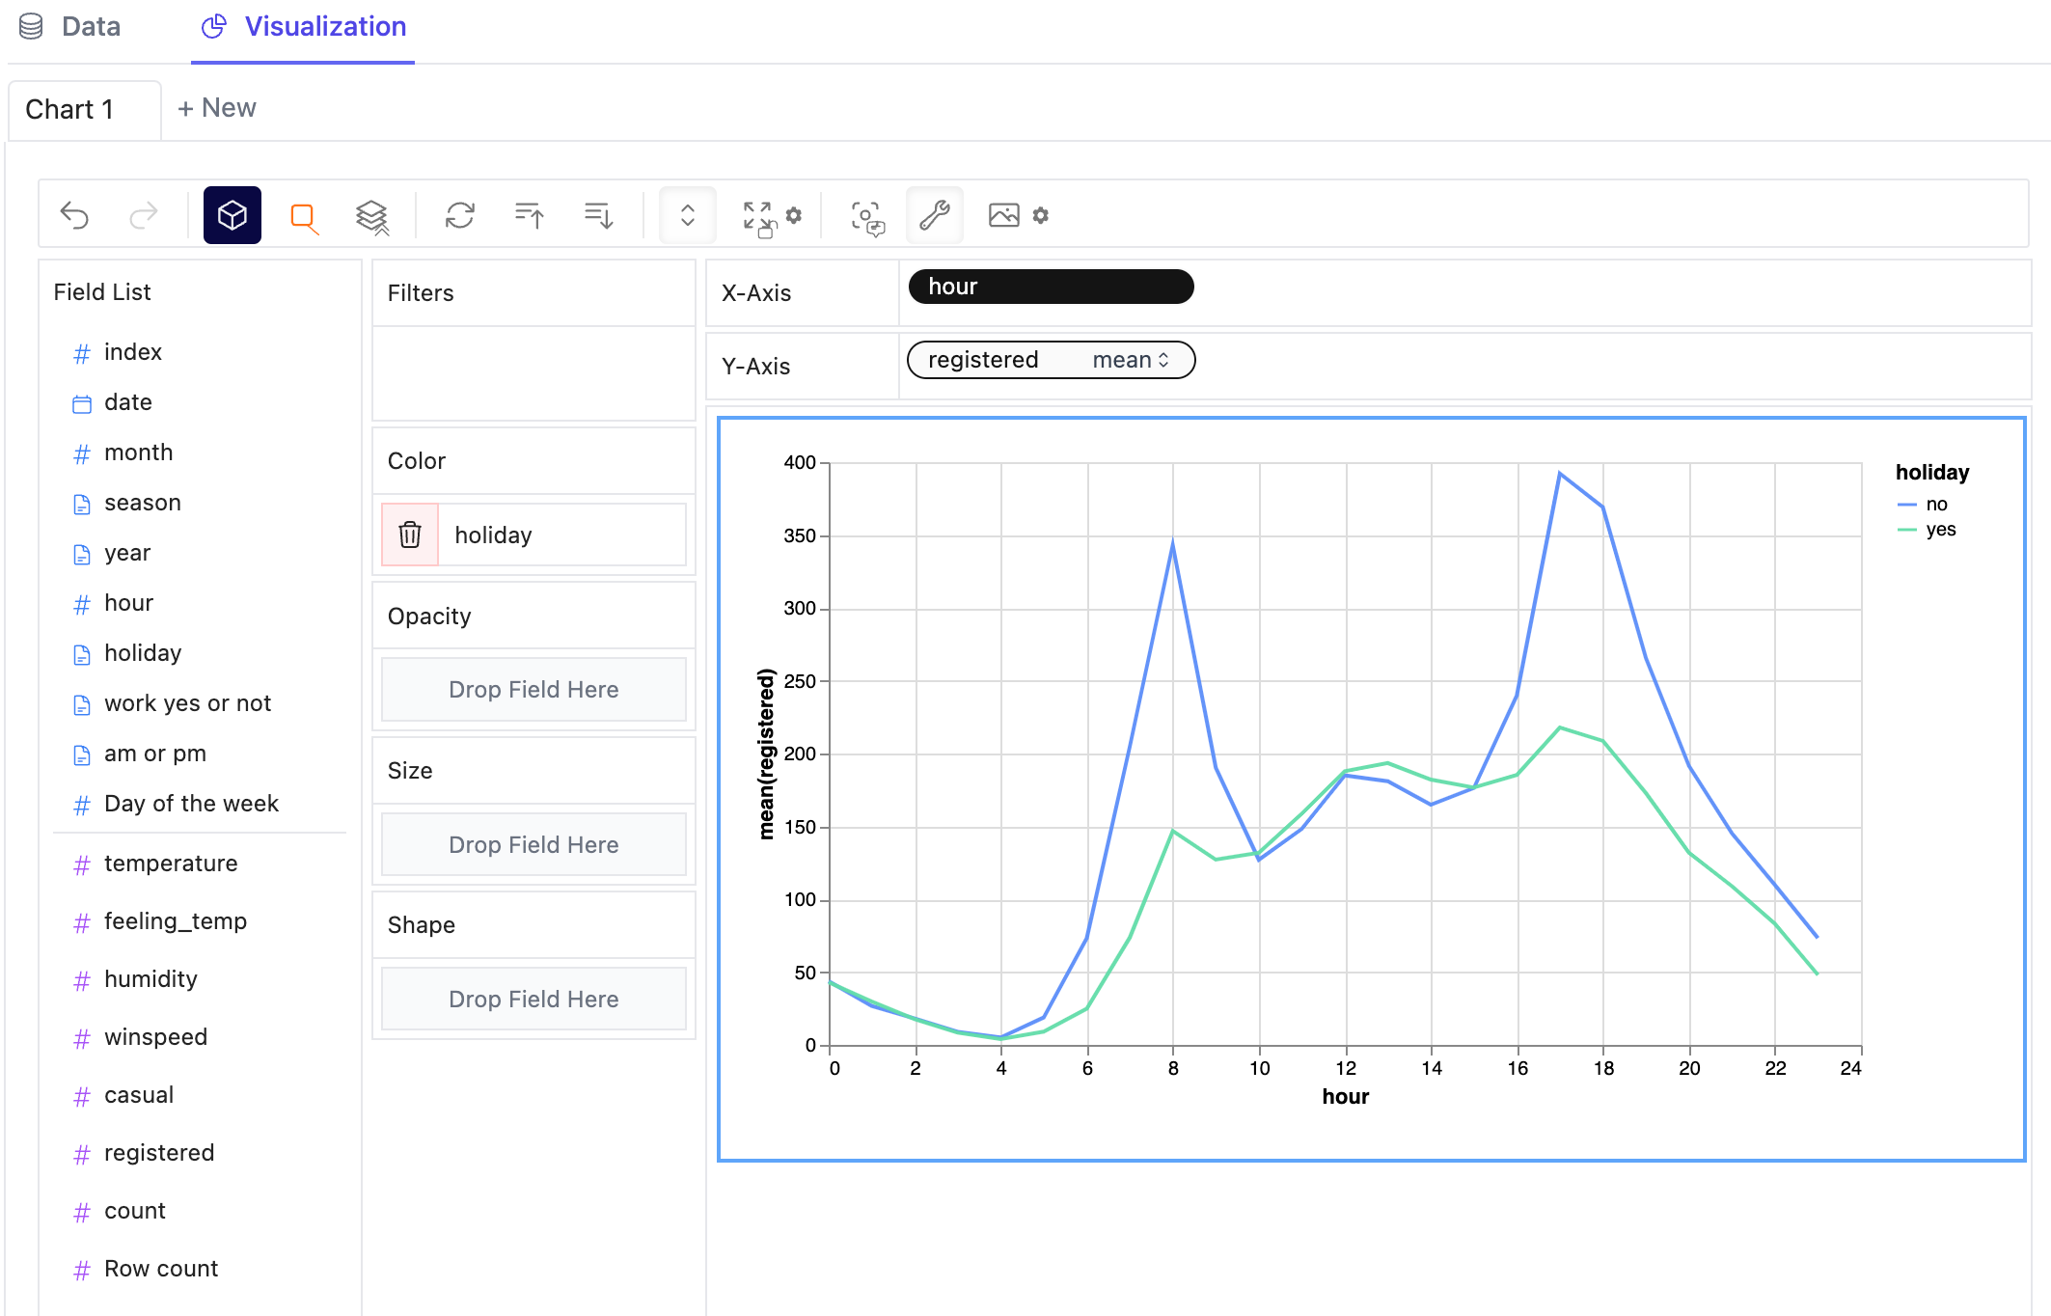Click the wrench/settings tool icon
Screen dimensions: 2051x1316
[933, 214]
